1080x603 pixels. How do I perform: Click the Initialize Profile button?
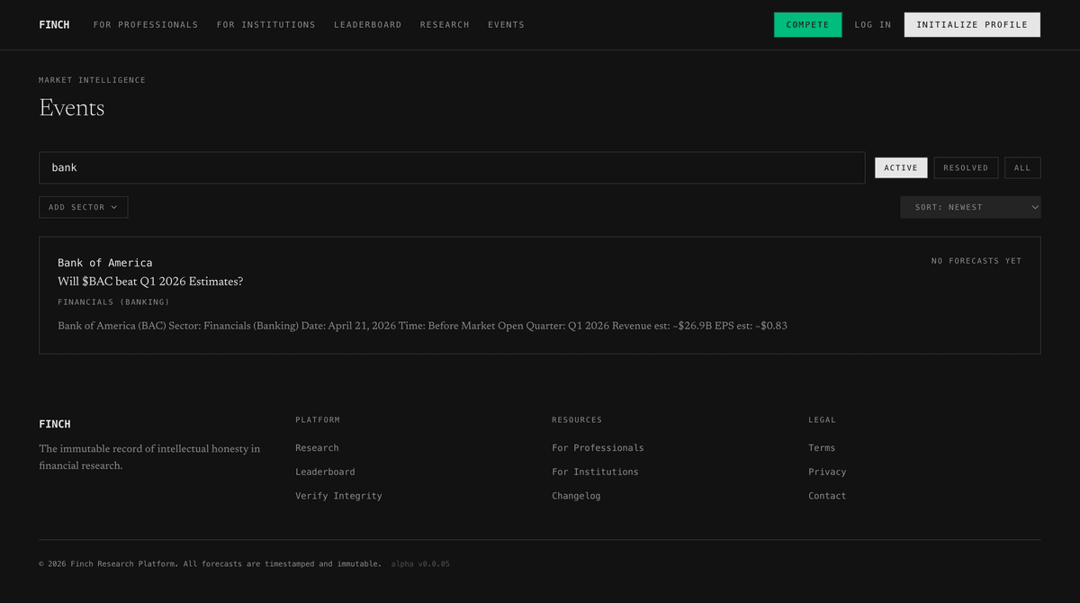pyautogui.click(x=971, y=25)
